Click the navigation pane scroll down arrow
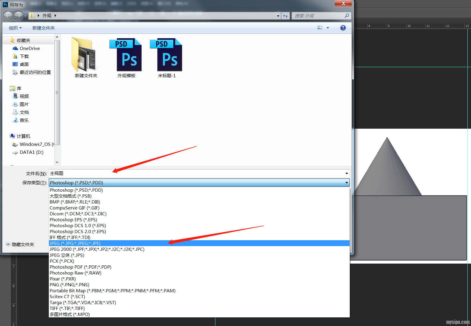This screenshot has height=326, width=471. click(x=57, y=162)
